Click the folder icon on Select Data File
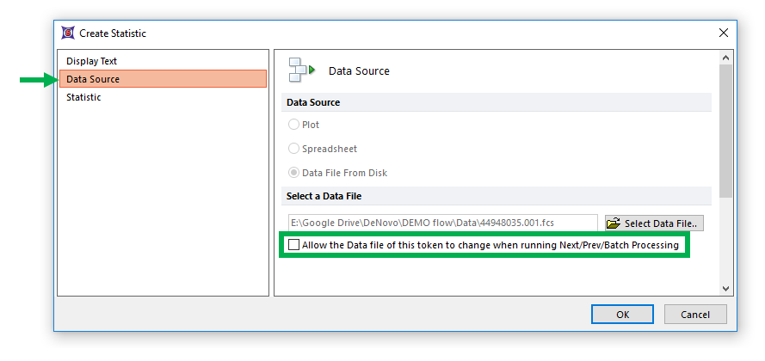This screenshot has width=765, height=361. tap(614, 223)
